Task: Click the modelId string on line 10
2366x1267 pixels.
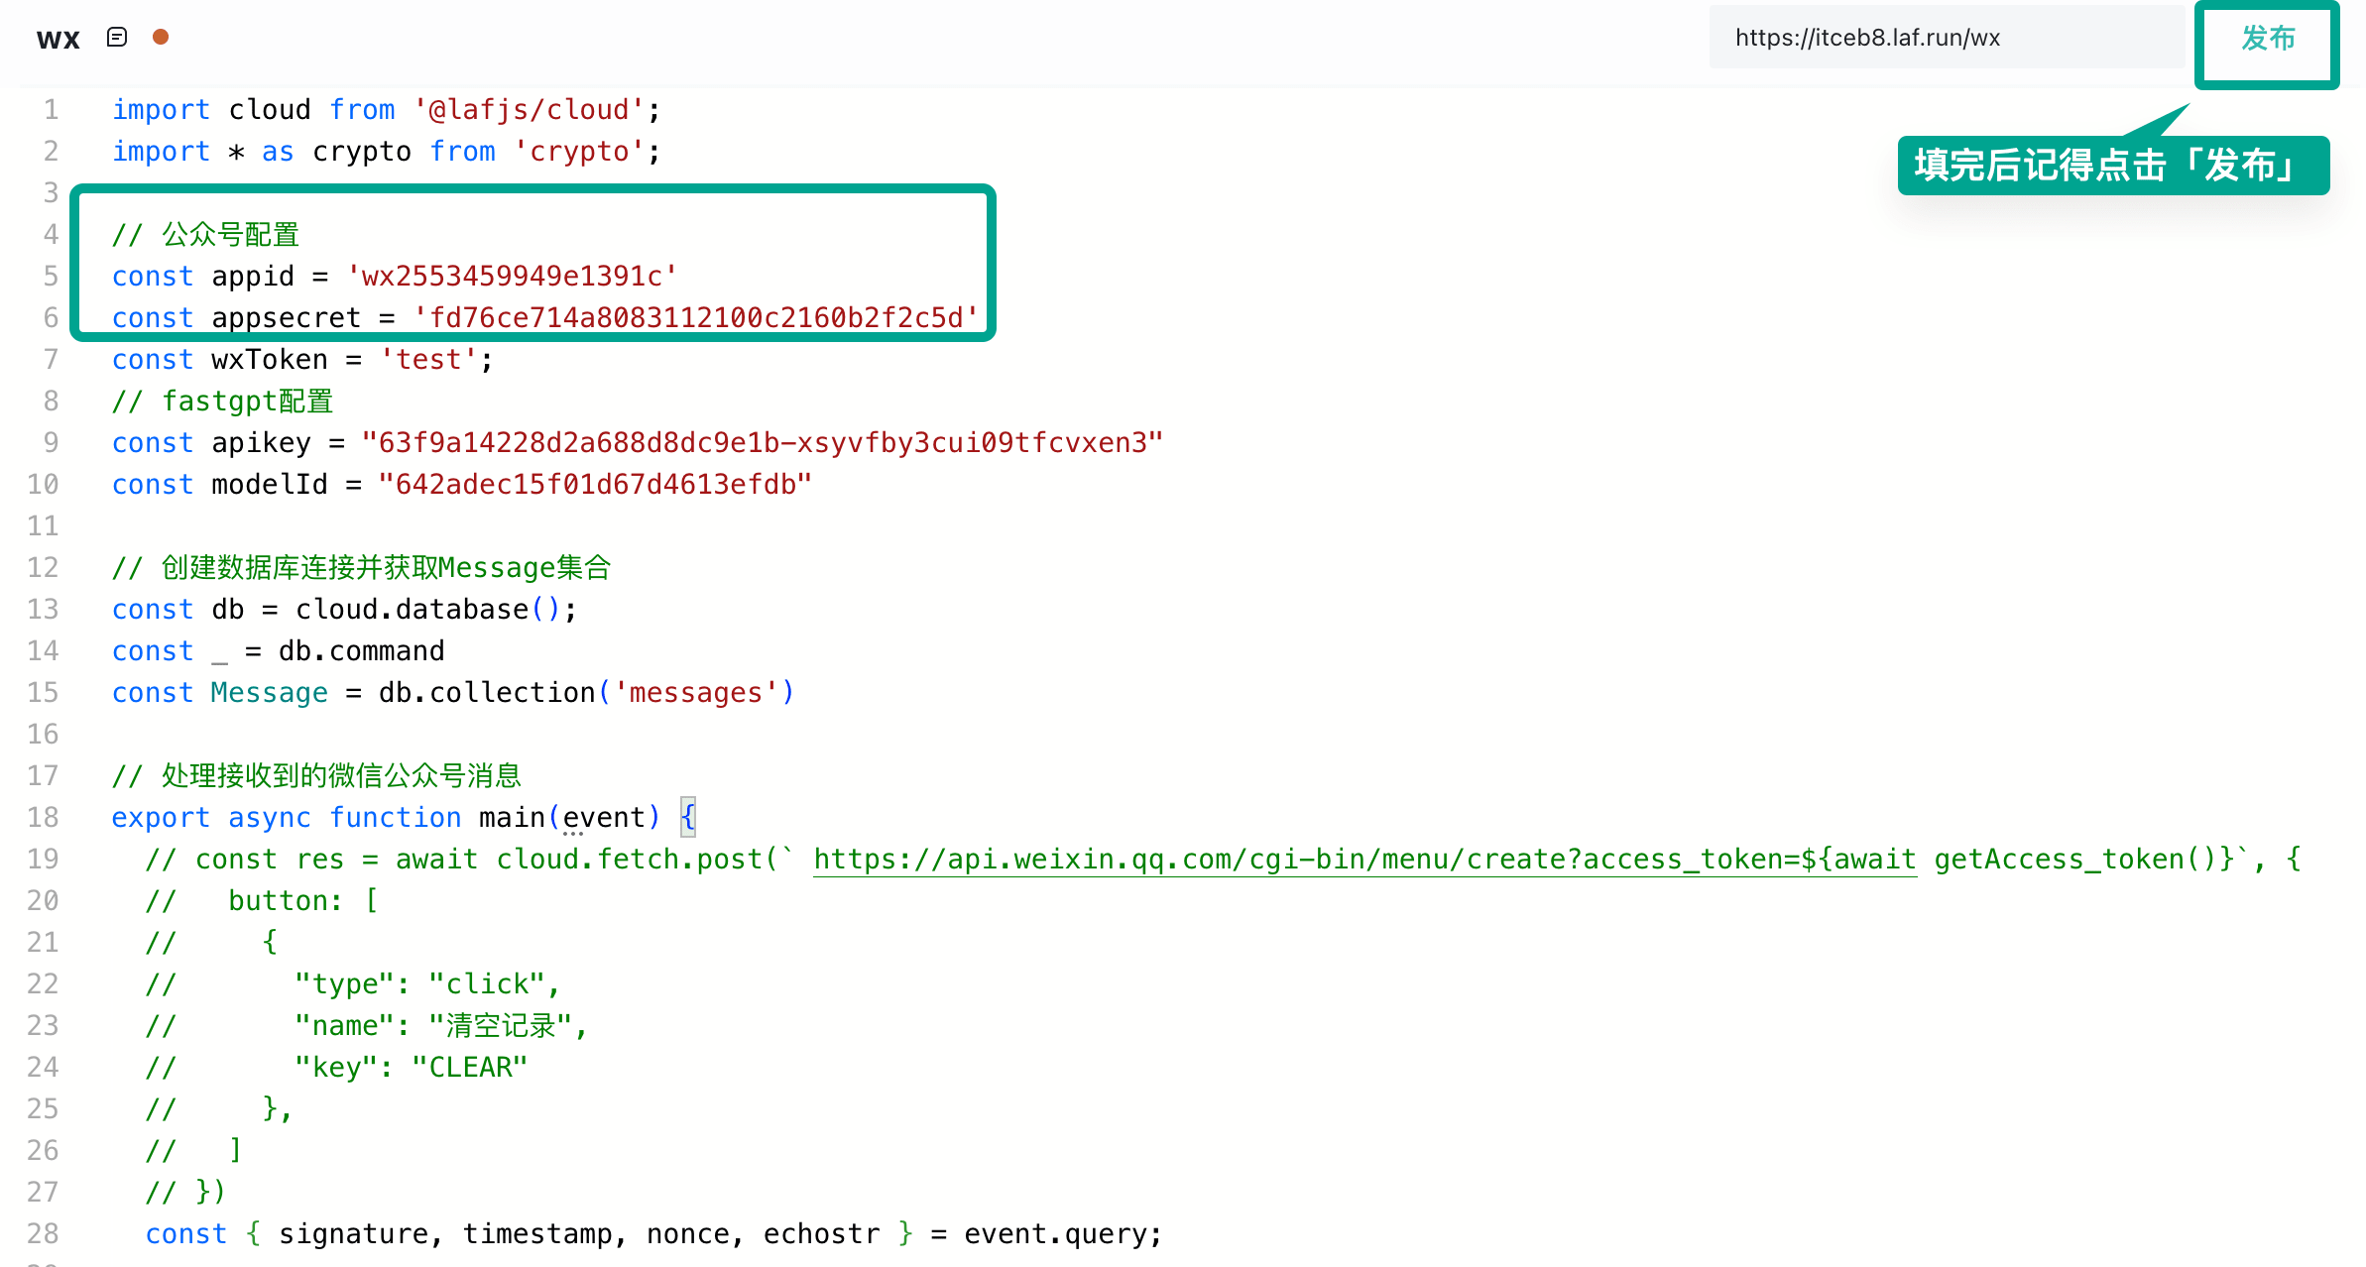Action: click(x=595, y=484)
